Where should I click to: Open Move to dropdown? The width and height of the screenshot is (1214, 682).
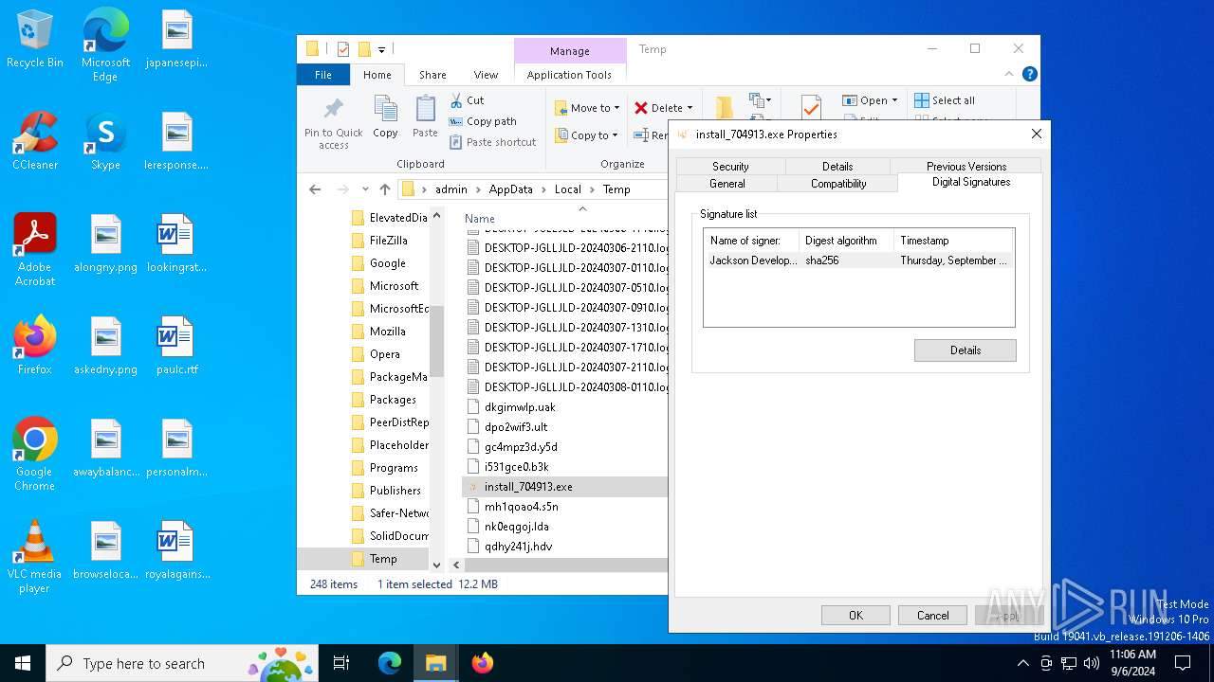click(x=587, y=108)
